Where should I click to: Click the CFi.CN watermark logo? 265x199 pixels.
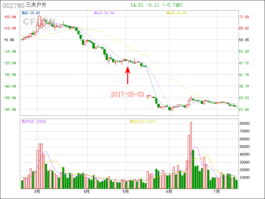point(36,22)
